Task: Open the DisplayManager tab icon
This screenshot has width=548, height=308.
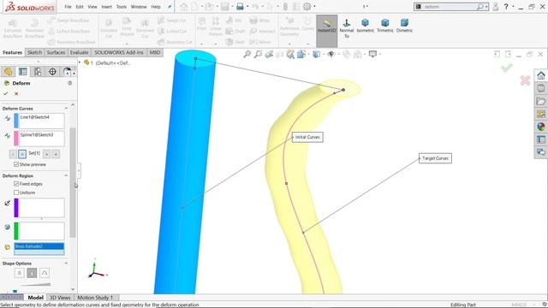Action: pos(67,72)
